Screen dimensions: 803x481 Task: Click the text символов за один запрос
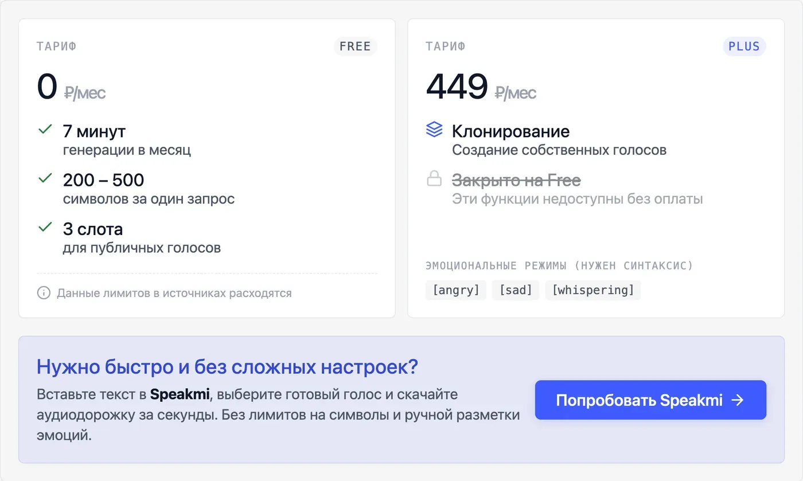coord(149,199)
